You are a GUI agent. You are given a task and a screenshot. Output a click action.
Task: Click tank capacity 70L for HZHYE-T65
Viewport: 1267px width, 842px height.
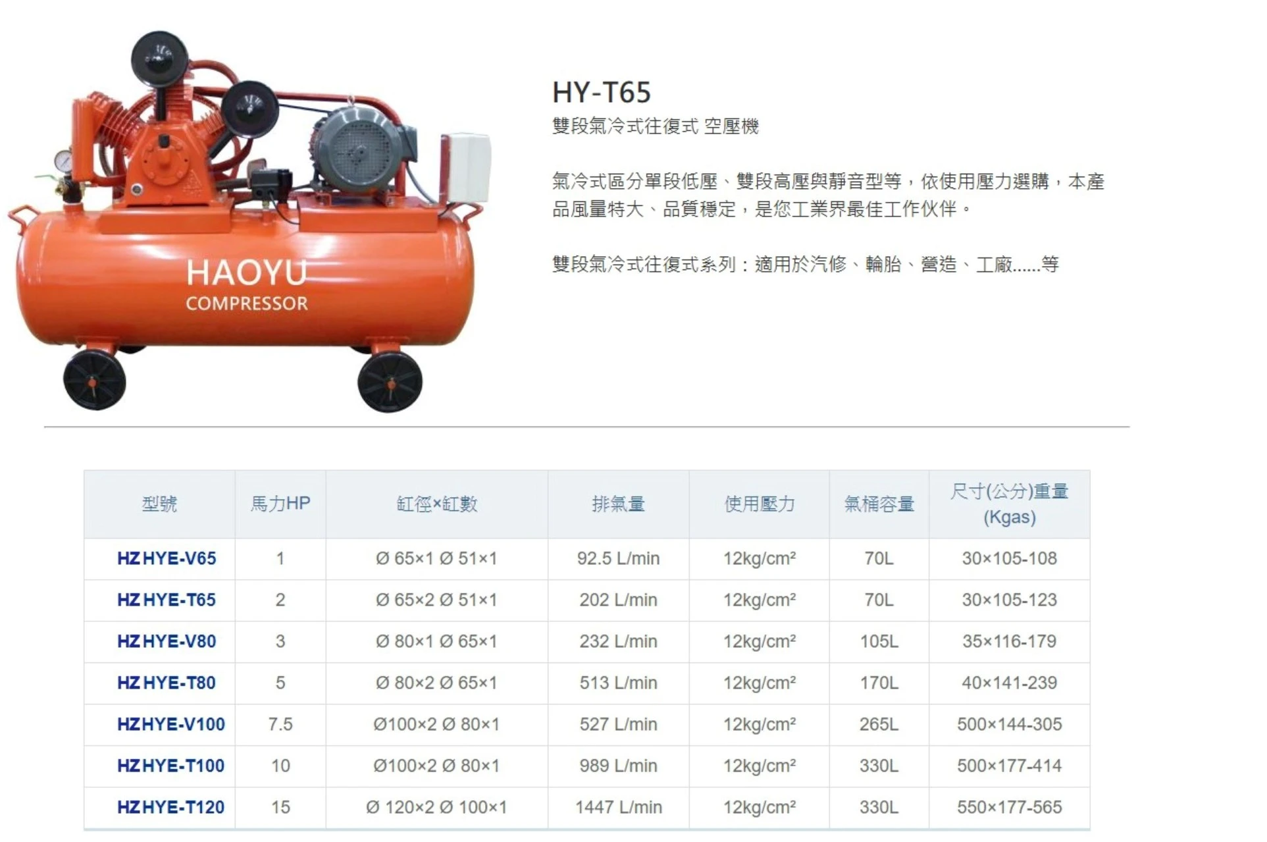879,600
